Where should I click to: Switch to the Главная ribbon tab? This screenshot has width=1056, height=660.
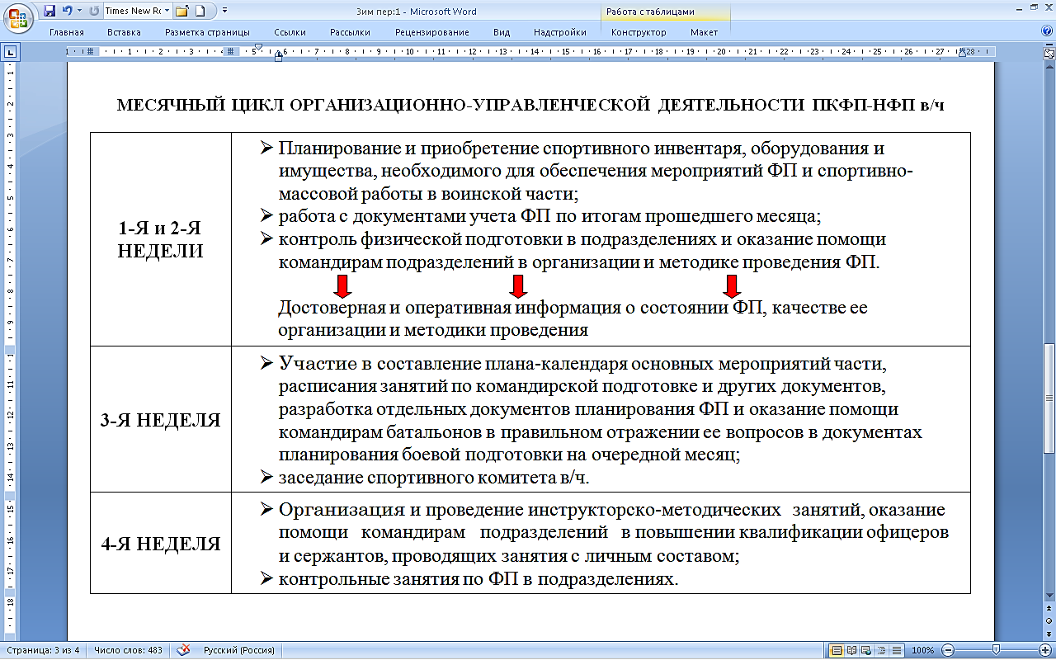(66, 32)
